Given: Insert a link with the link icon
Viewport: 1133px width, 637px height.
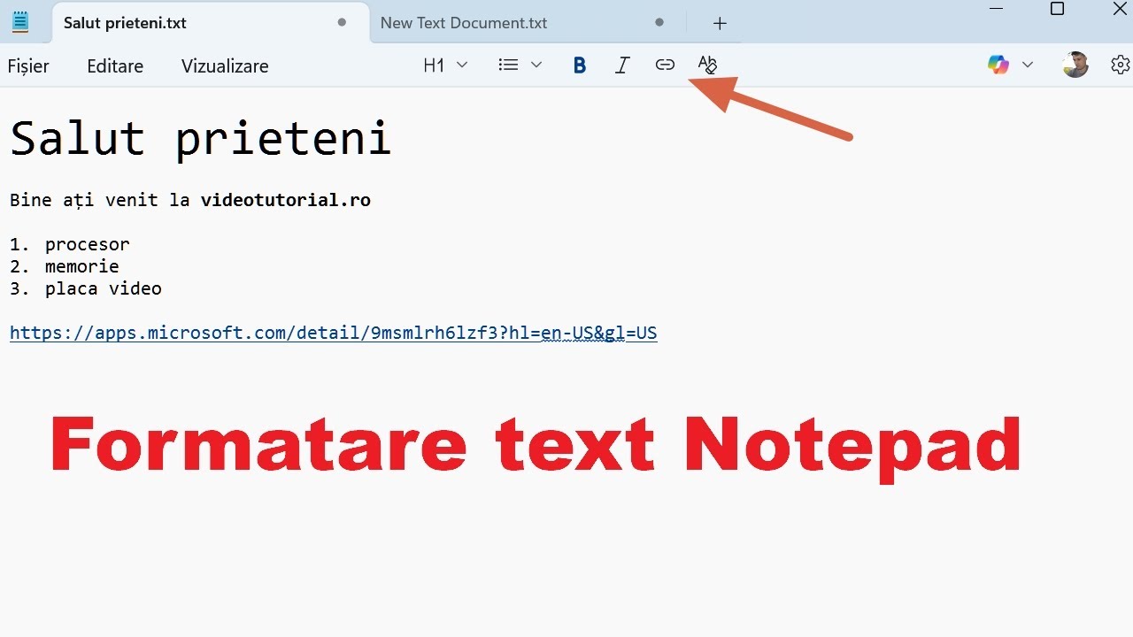Looking at the screenshot, I should 665,65.
